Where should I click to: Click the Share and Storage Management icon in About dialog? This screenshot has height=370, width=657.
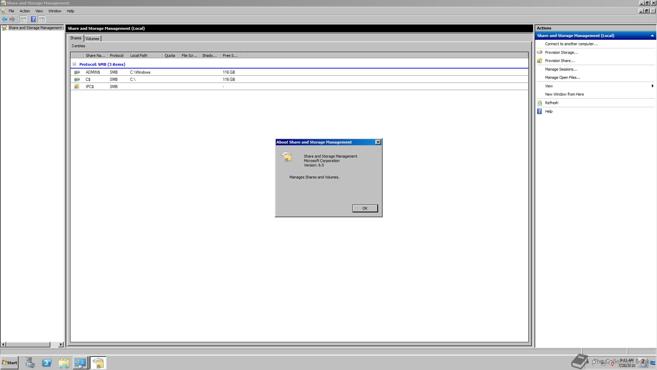pos(286,157)
